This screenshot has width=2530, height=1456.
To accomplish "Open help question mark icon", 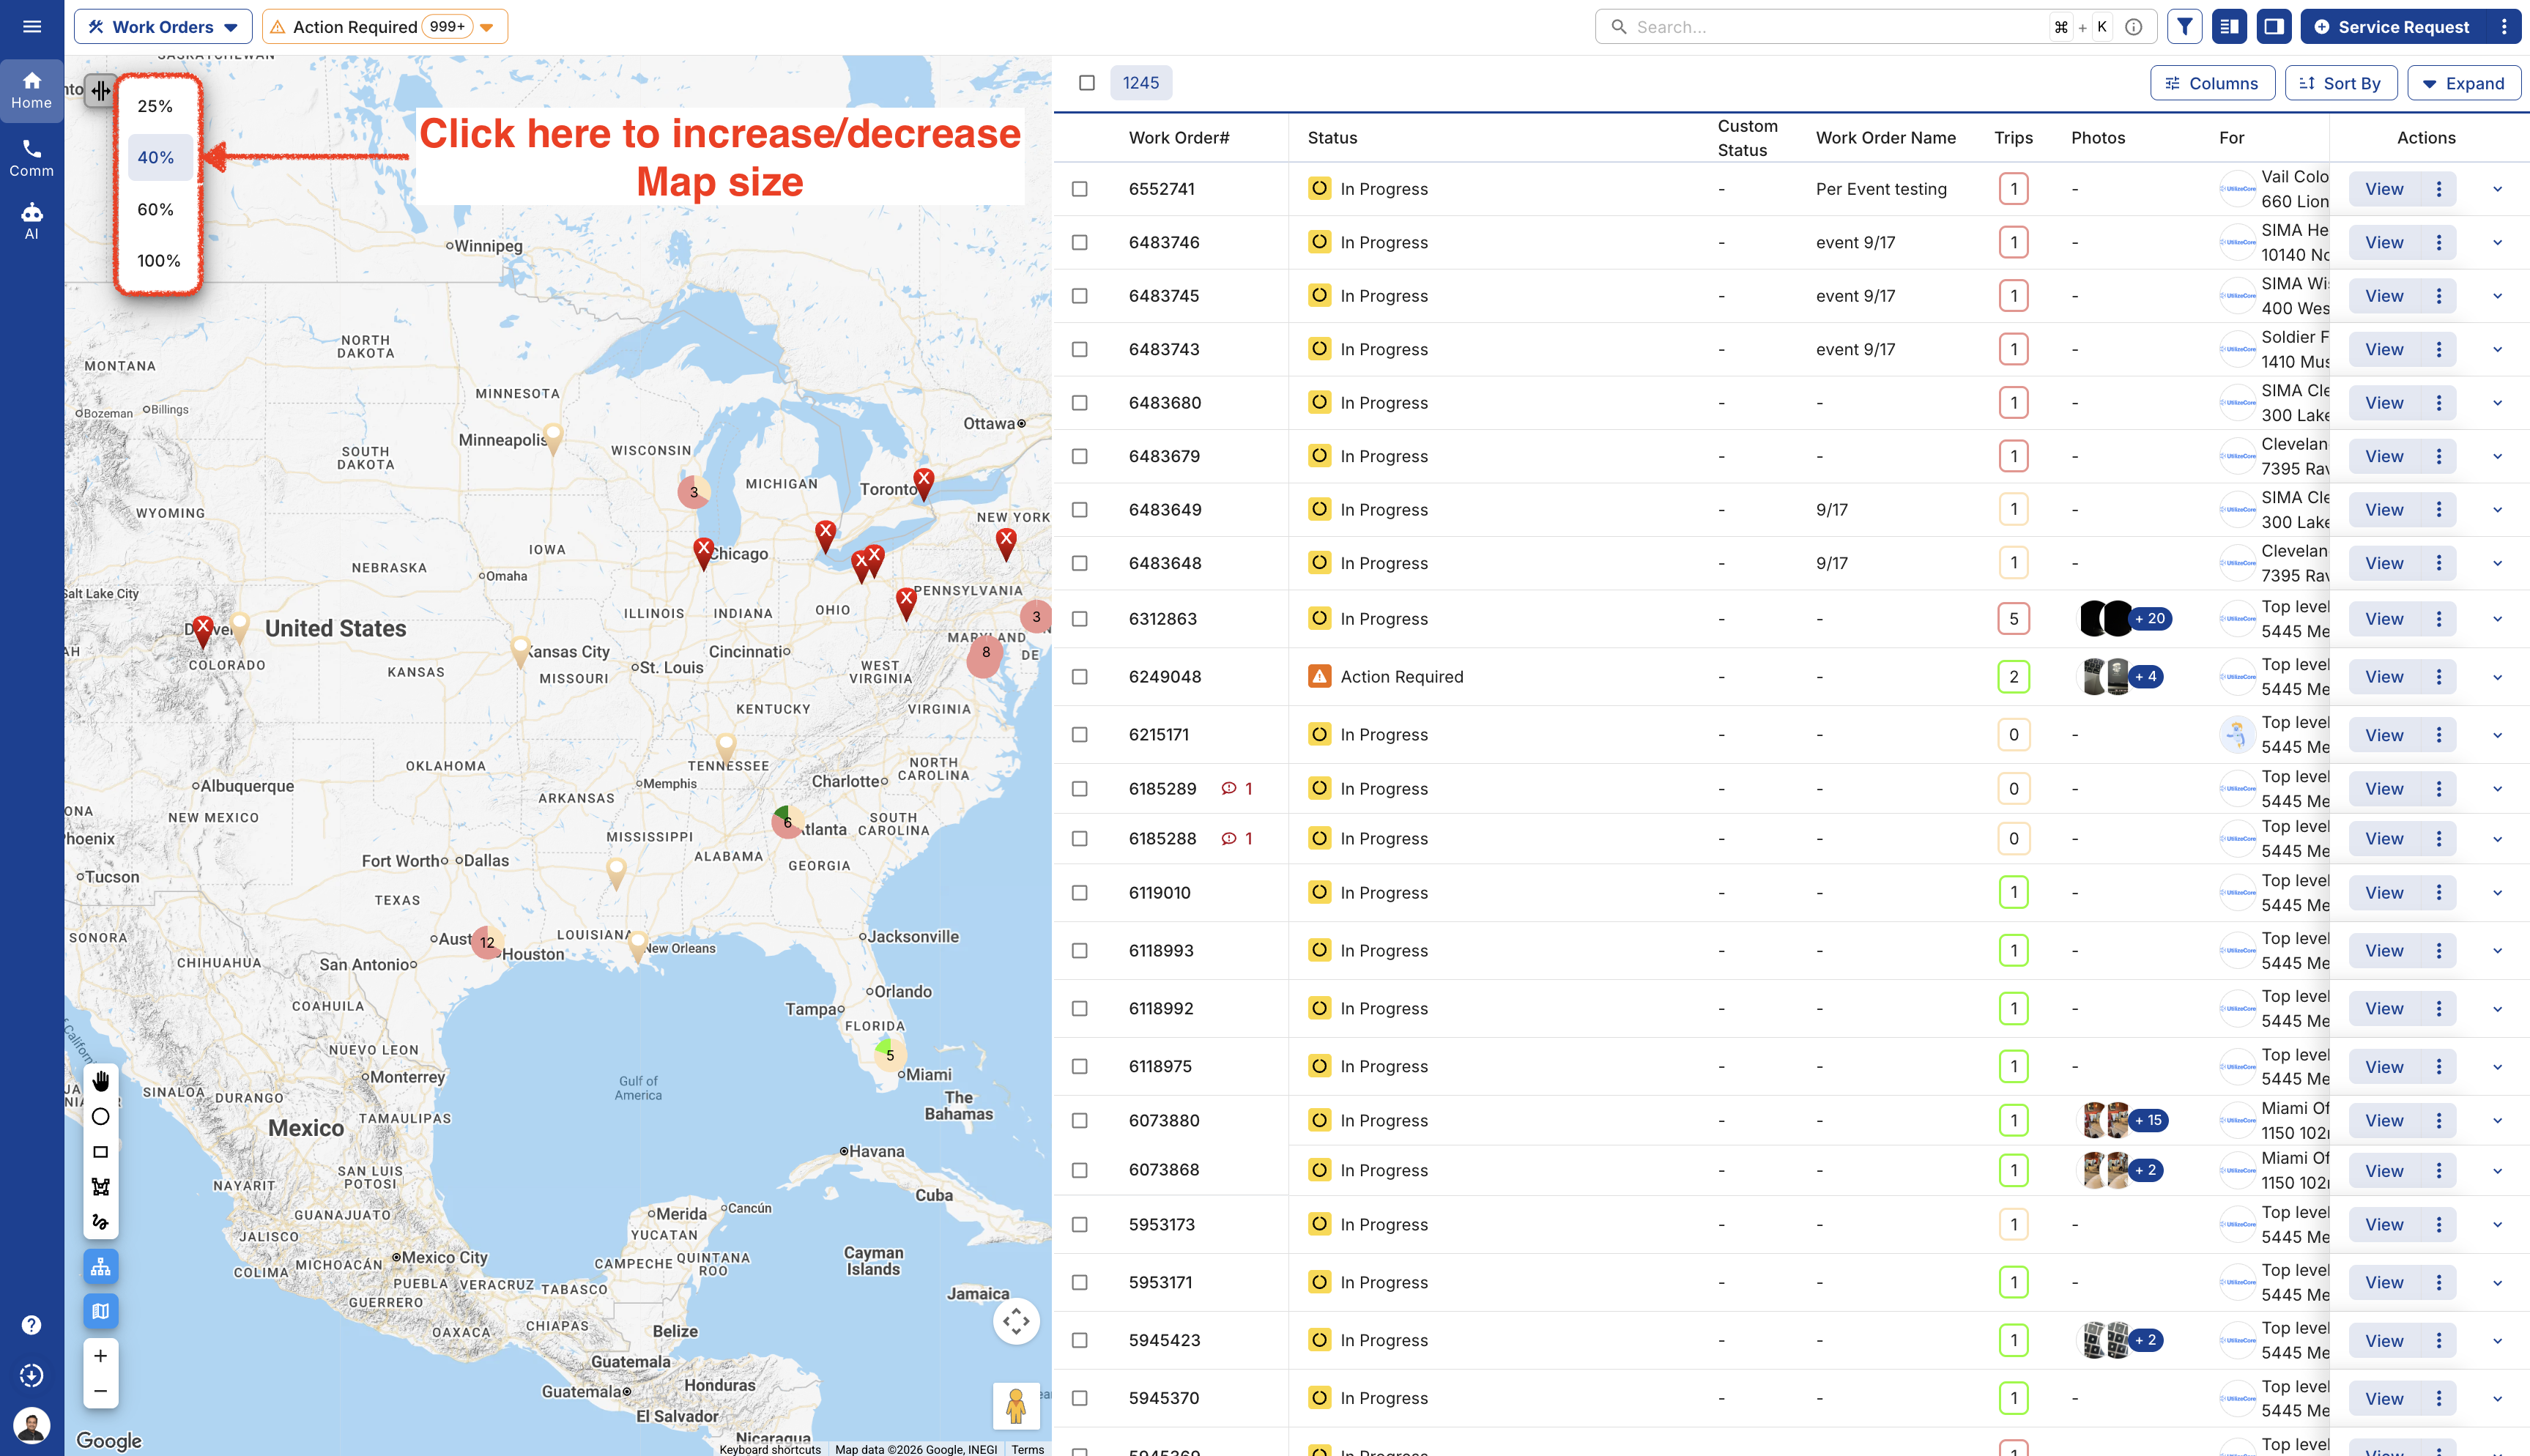I will [32, 1325].
